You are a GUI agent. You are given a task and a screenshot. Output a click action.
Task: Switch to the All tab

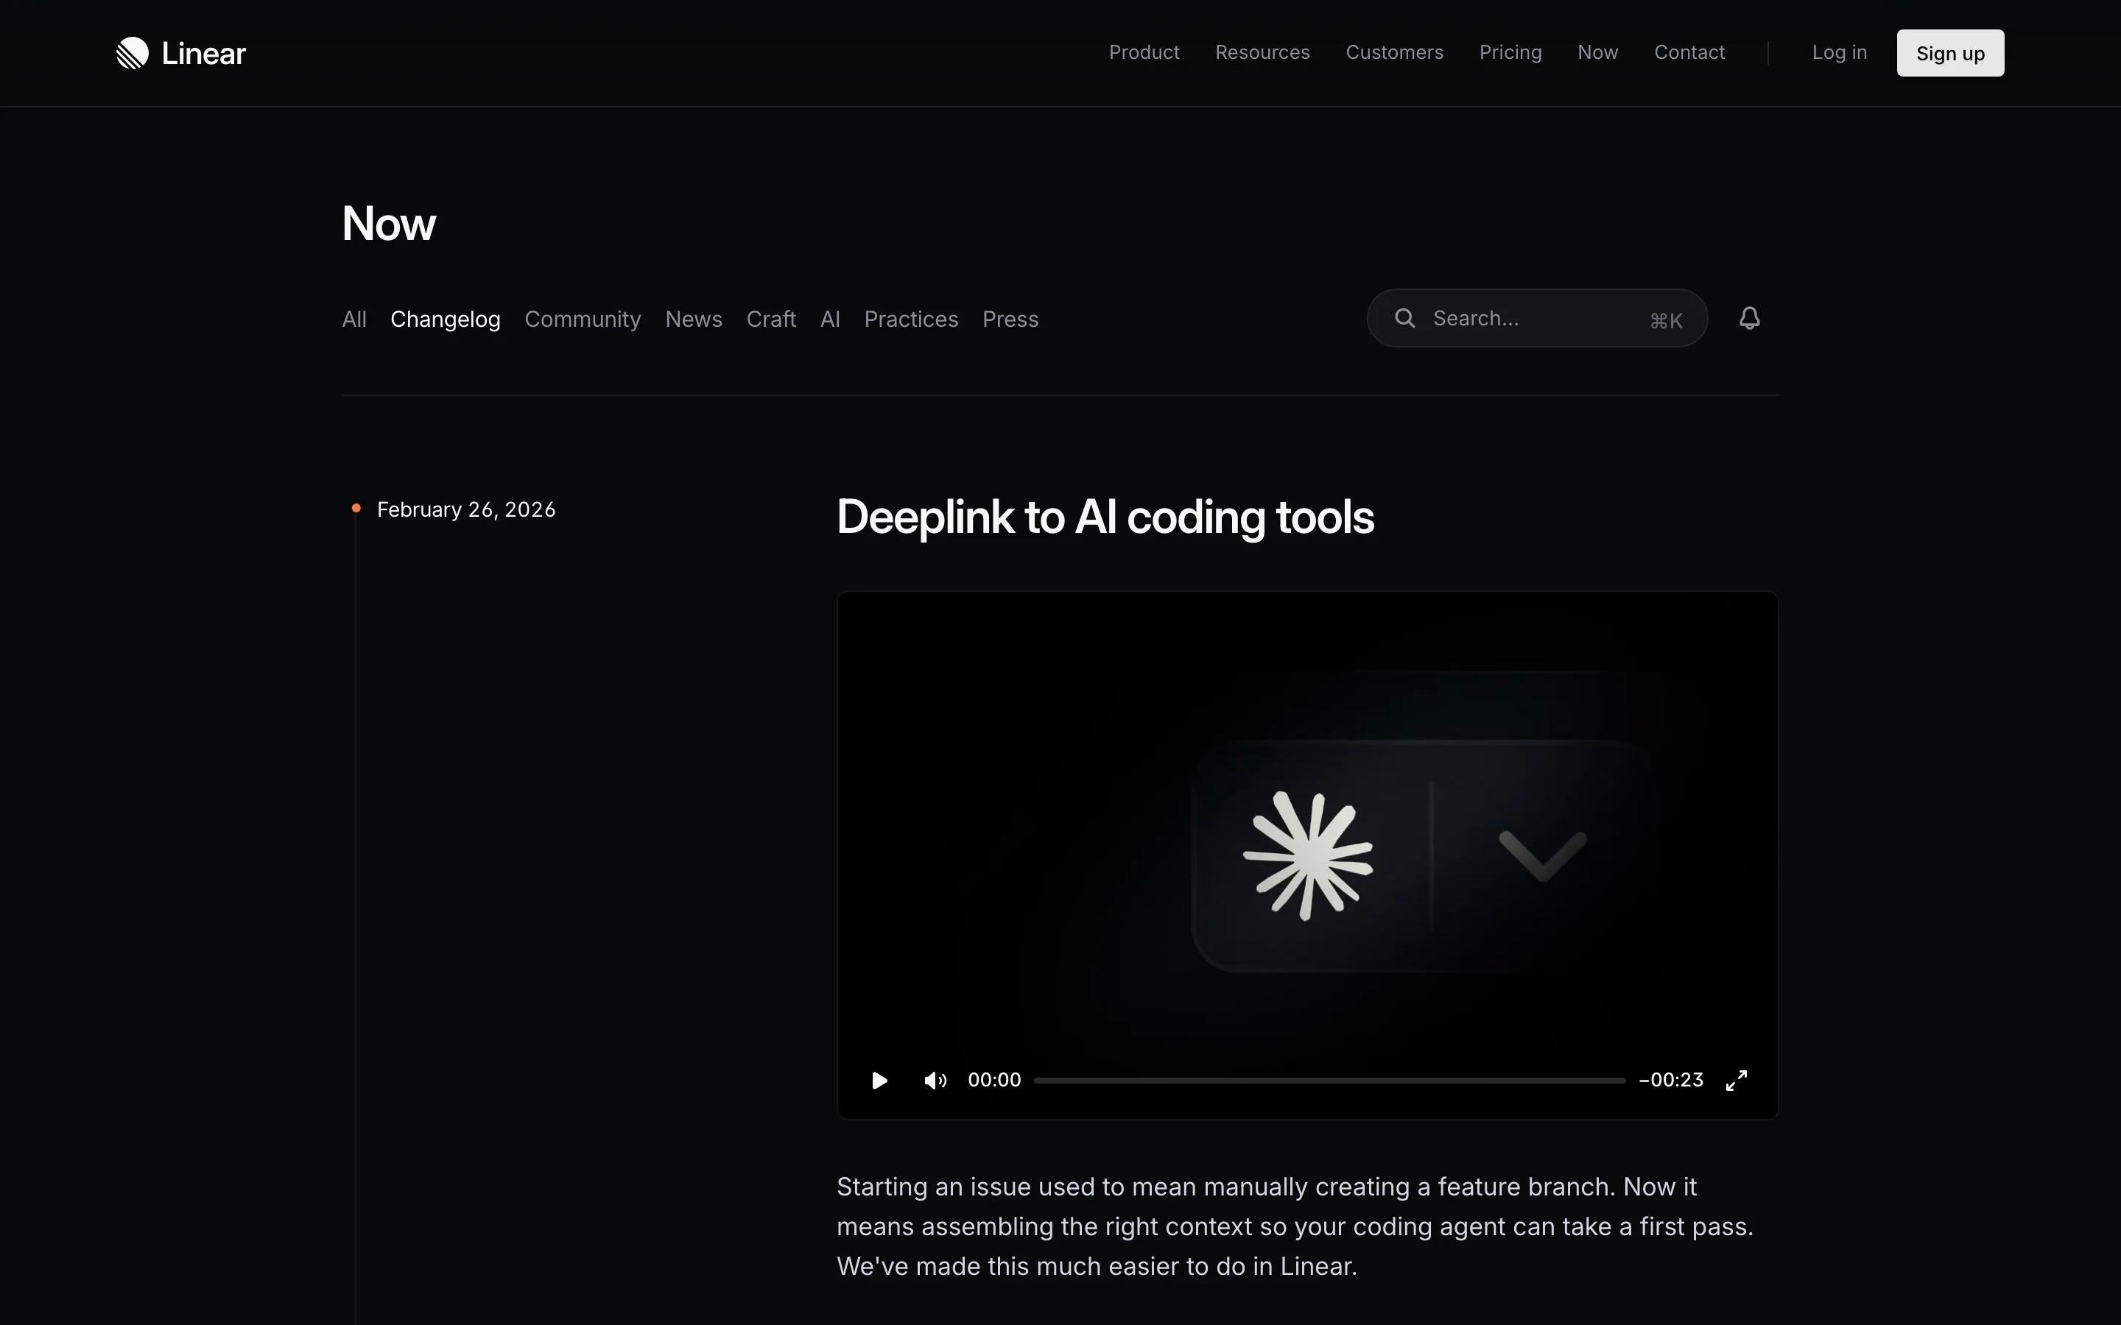pos(354,319)
